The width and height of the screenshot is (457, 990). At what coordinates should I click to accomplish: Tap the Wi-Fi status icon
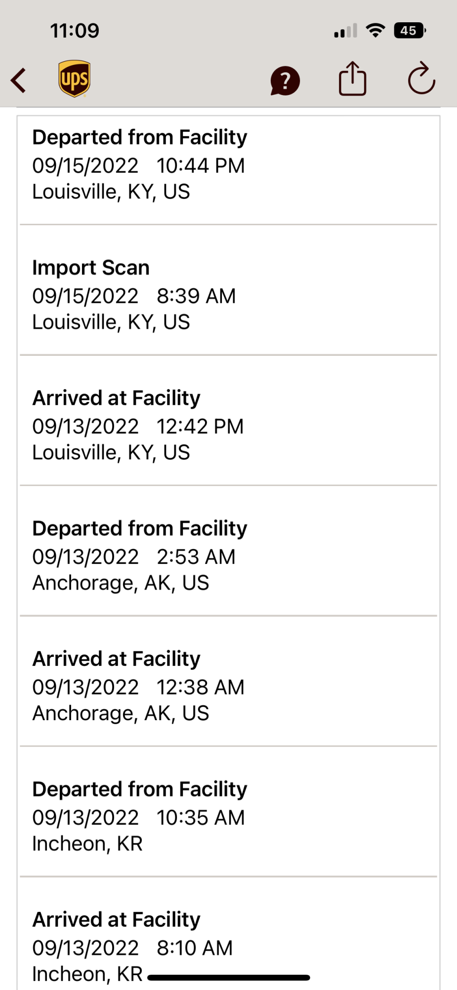pos(375,31)
